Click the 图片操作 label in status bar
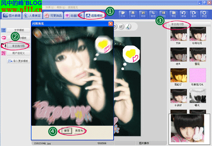The height and width of the screenshot is (146, 212). (x=144, y=143)
